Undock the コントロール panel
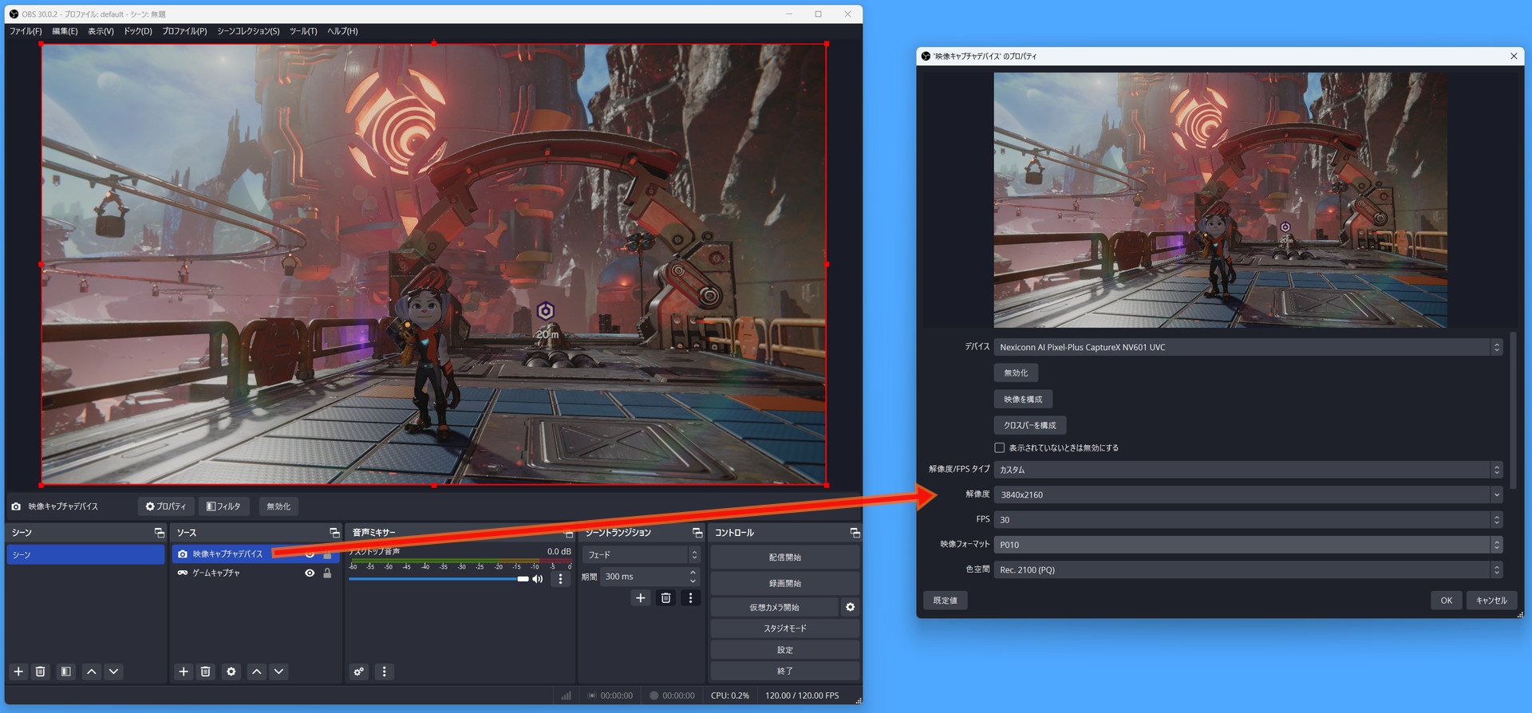1532x713 pixels. click(x=855, y=533)
